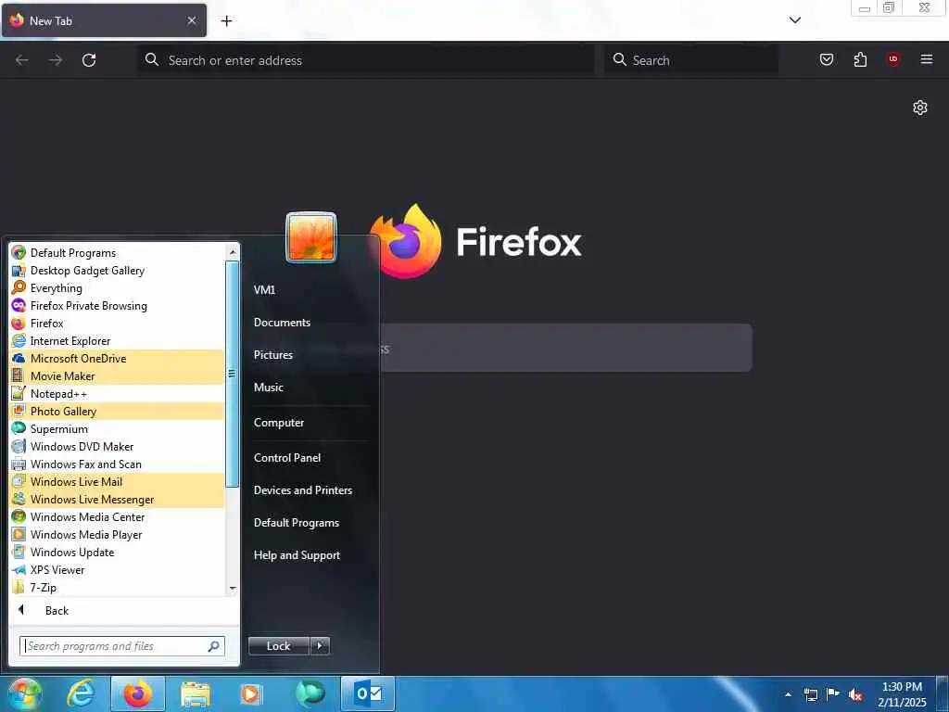
Task: Show hidden system tray icons
Action: tap(788, 694)
